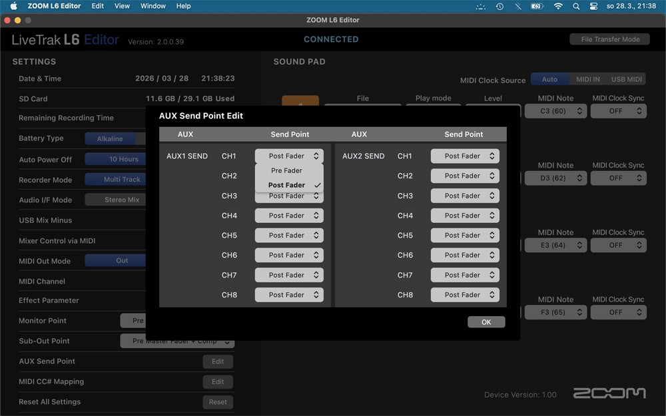This screenshot has width=666, height=416.
Task: Click the Time Machine clock icon
Action: [499, 6]
